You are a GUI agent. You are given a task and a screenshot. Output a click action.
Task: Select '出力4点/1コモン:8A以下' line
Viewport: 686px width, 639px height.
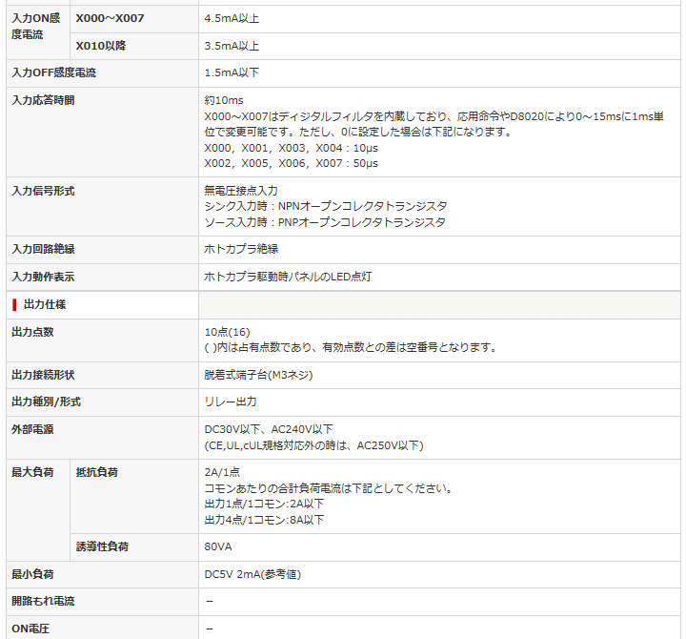(264, 520)
